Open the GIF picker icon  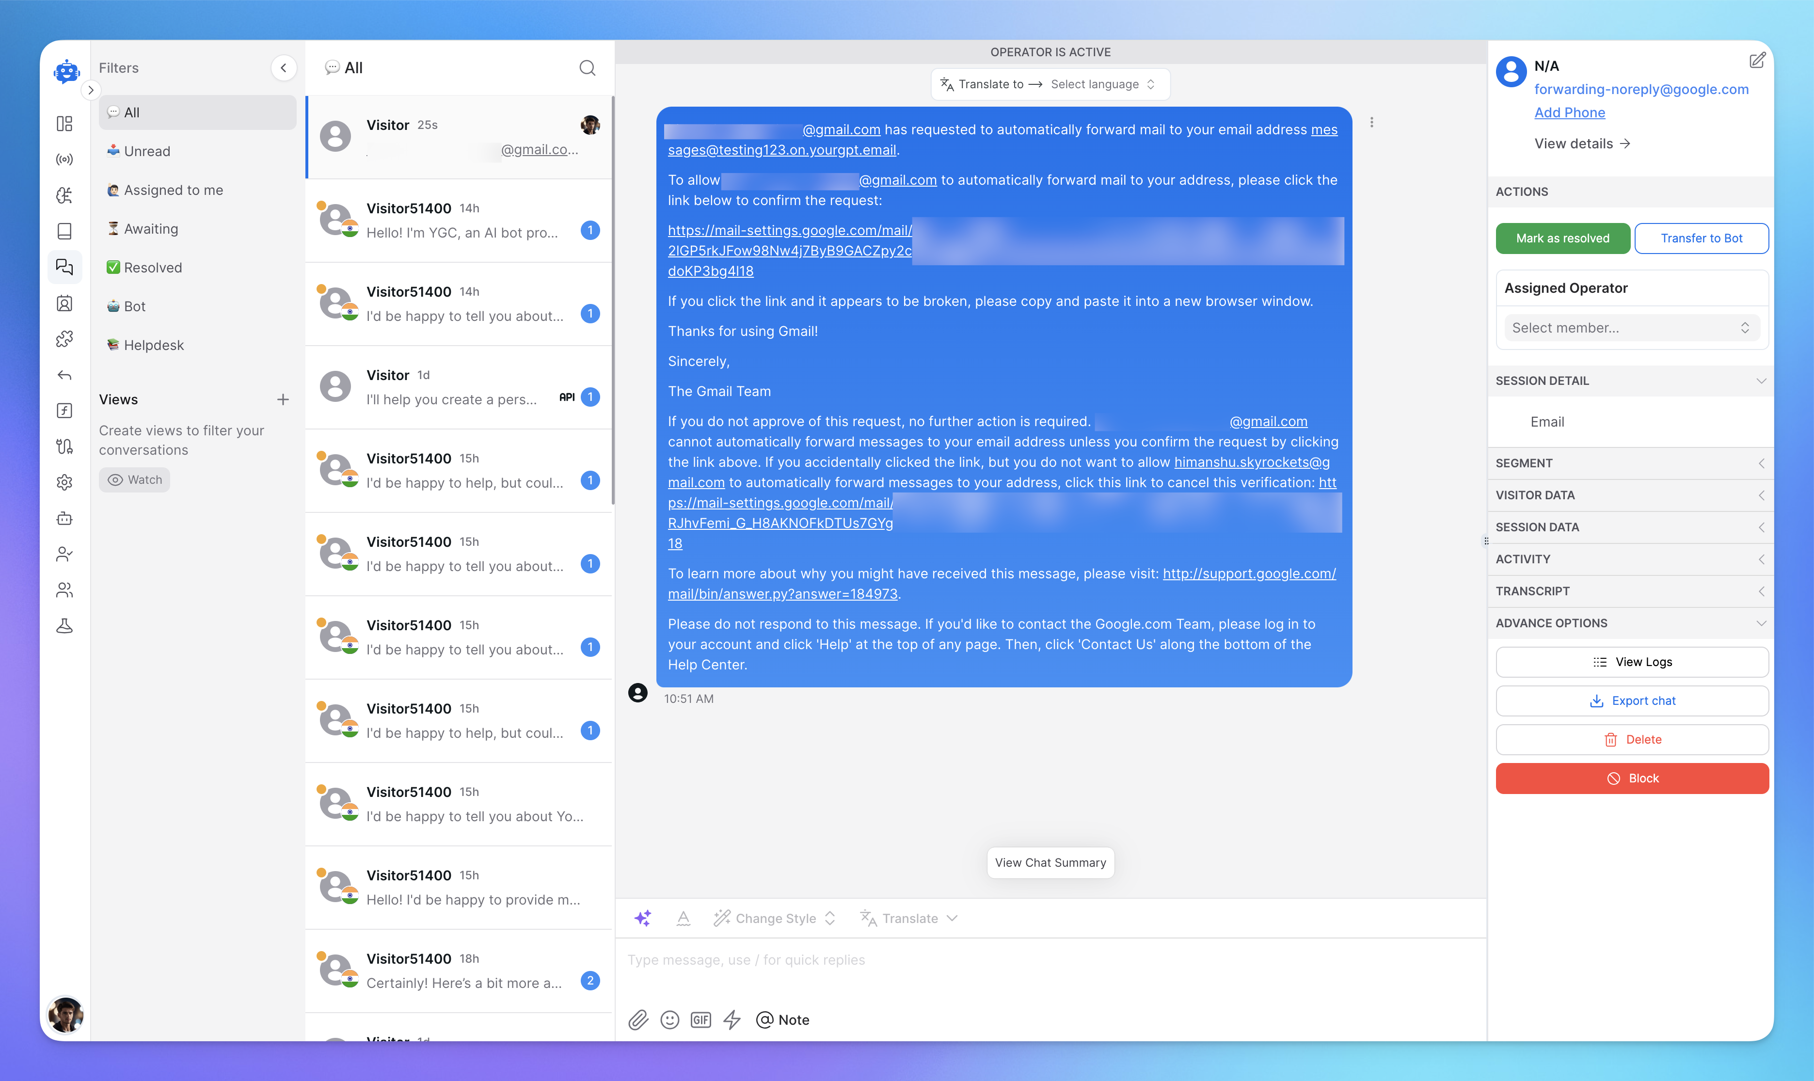pyautogui.click(x=700, y=1020)
